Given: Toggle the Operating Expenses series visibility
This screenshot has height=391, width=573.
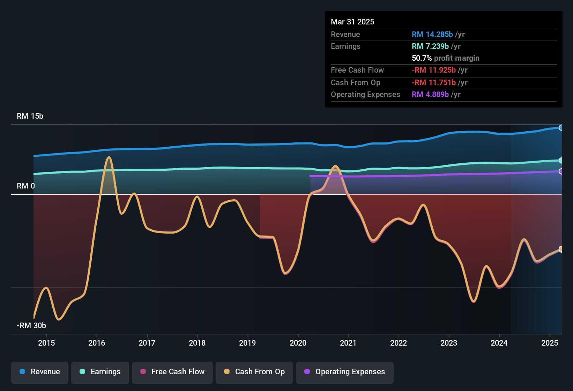Looking at the screenshot, I should (x=345, y=372).
